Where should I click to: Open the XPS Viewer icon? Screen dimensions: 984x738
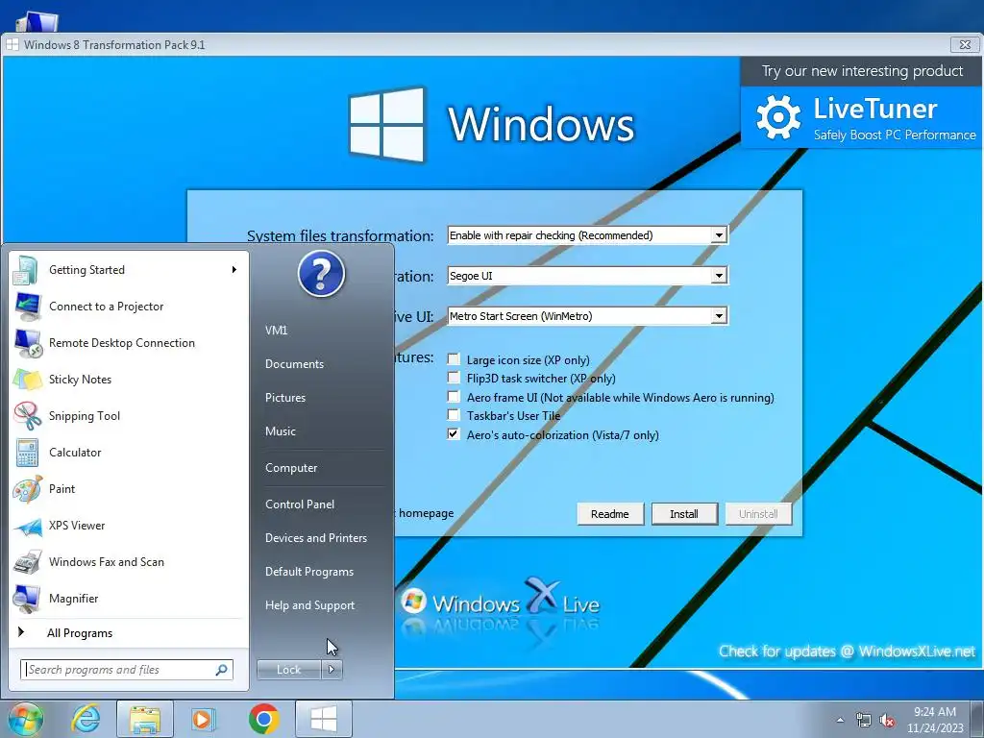tap(27, 526)
